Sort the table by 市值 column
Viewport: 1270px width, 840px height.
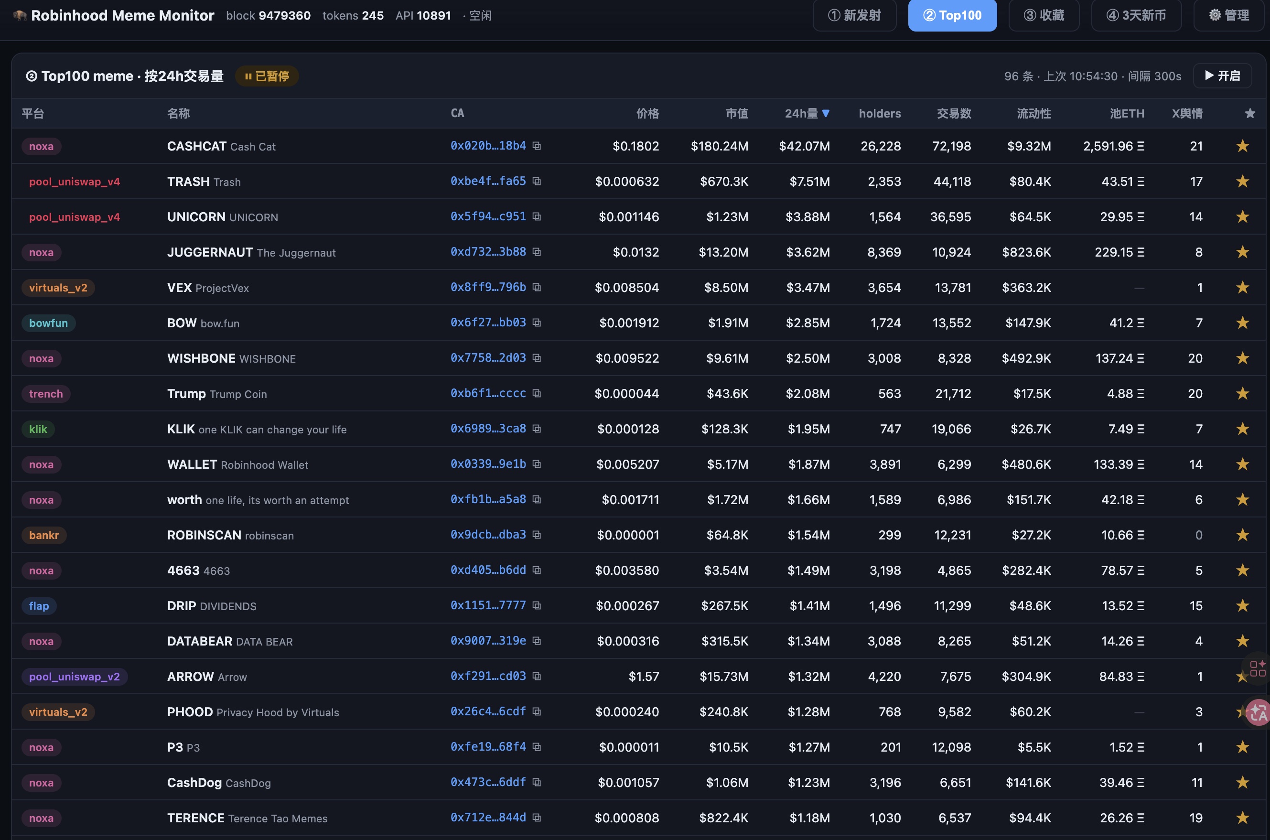pyautogui.click(x=737, y=114)
